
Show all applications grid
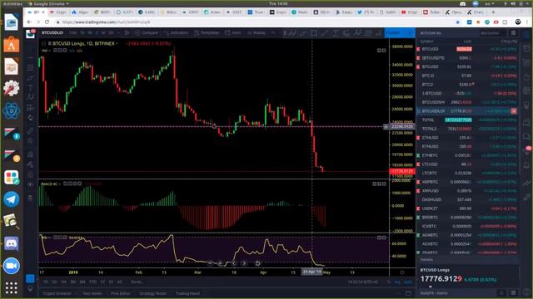pyautogui.click(x=11, y=288)
